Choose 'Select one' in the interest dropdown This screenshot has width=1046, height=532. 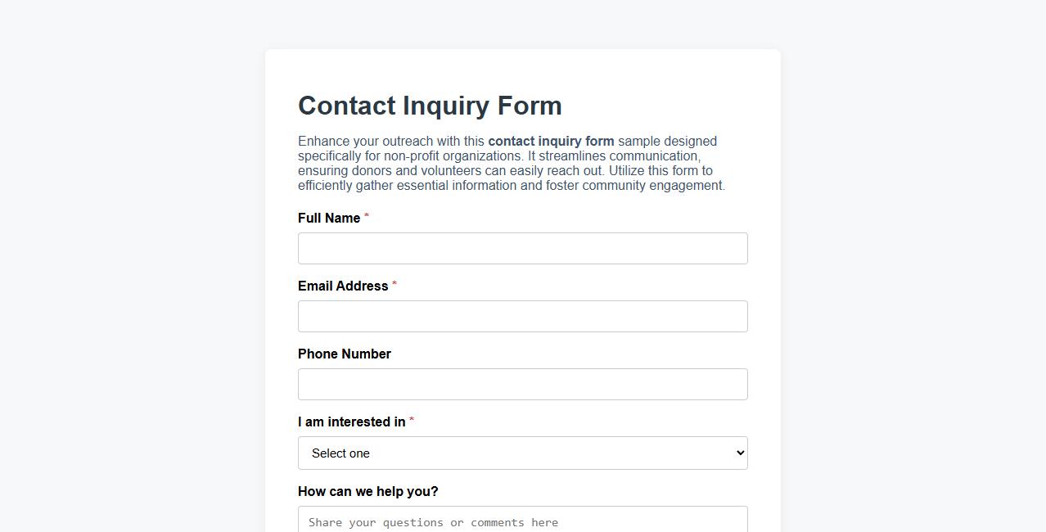pos(522,453)
